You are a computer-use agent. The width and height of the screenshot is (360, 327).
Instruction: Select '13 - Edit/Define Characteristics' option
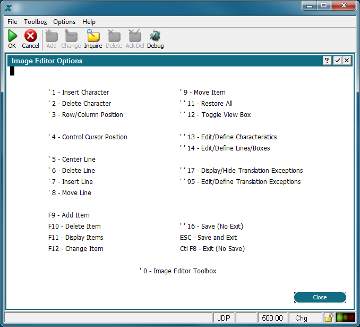tap(228, 137)
